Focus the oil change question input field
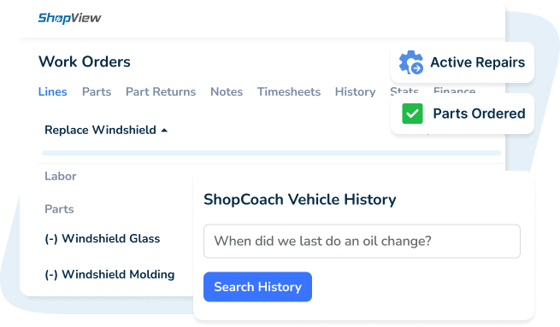 click(362, 241)
